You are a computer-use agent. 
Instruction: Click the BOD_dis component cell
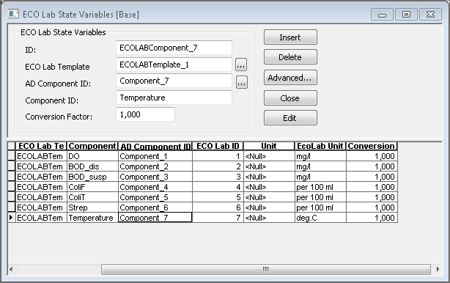92,166
